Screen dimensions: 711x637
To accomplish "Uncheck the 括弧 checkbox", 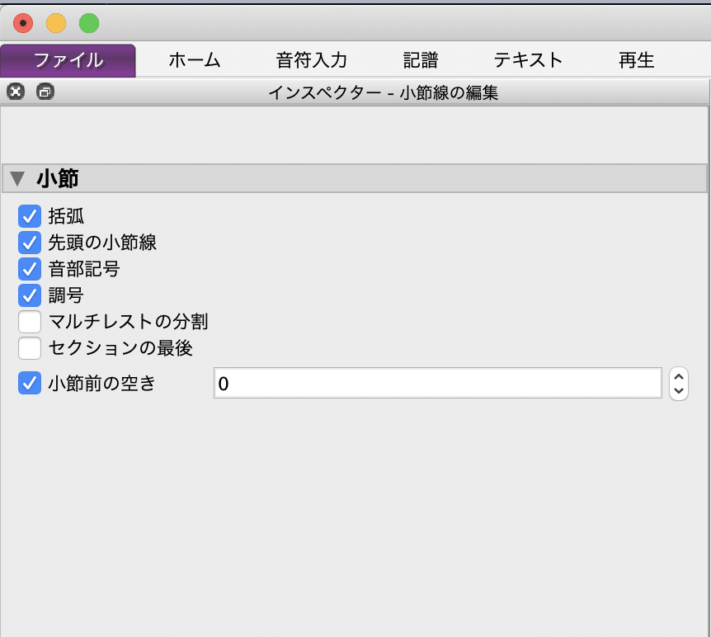I will click(x=30, y=216).
